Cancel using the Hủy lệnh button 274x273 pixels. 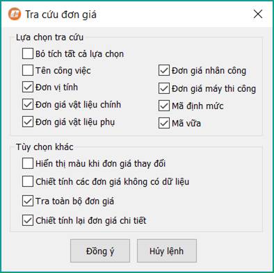click(167, 251)
